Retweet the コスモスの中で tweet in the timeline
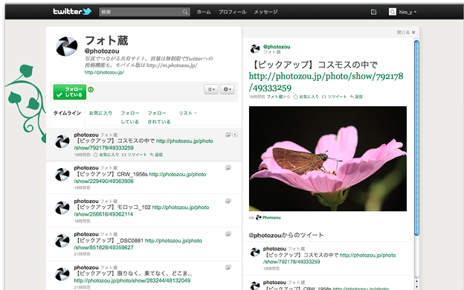This screenshot has width=464, height=290. [x=135, y=155]
